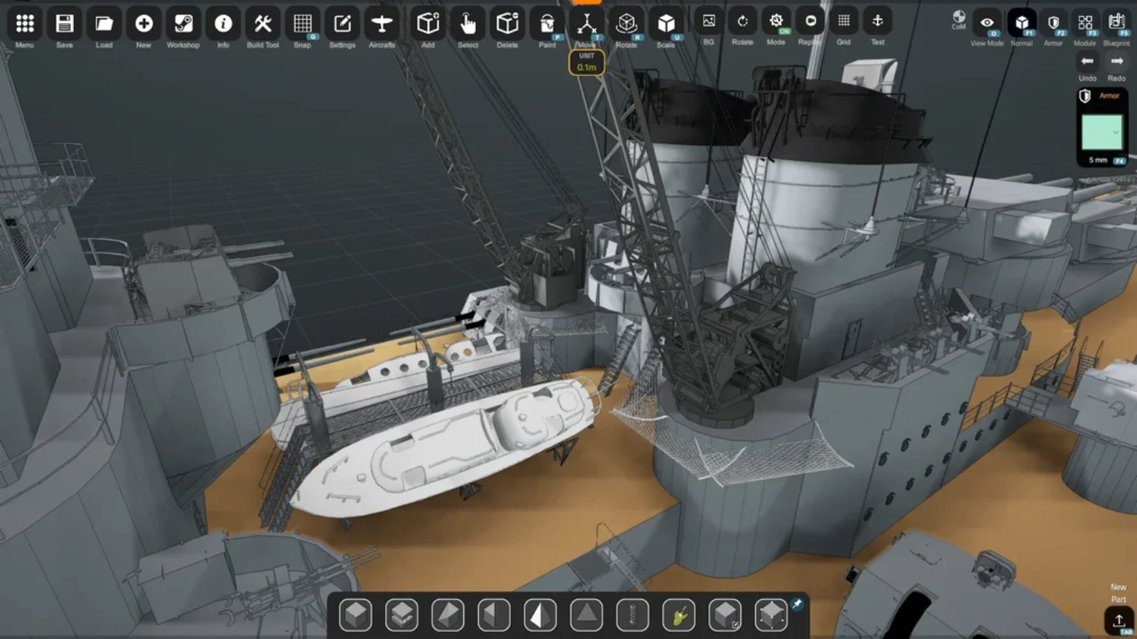Open the UNIT 0.1m step selector
This screenshot has width=1137, height=639.
(586, 63)
